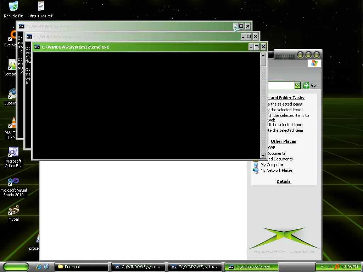Click 'Copy the selected items' task link
Viewport: 363px width, 272px height.
[x=285, y=110]
